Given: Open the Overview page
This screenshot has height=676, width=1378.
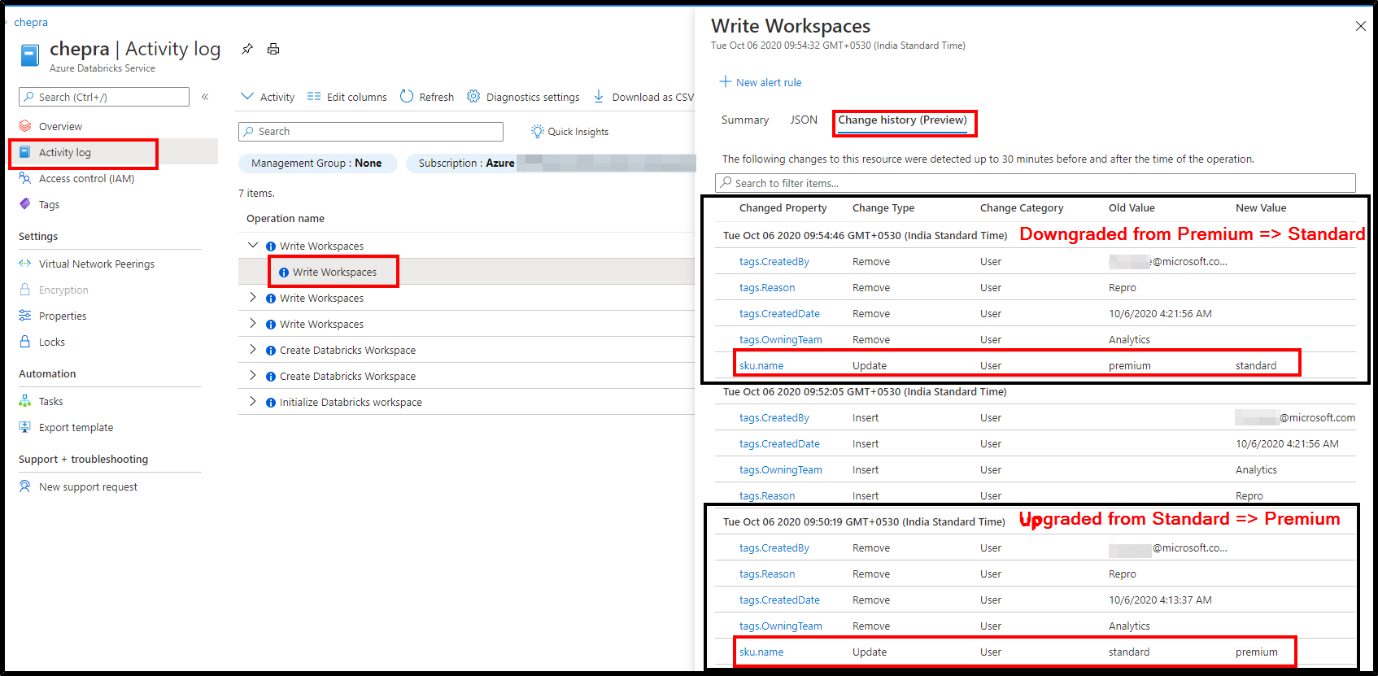Looking at the screenshot, I should click(x=60, y=126).
